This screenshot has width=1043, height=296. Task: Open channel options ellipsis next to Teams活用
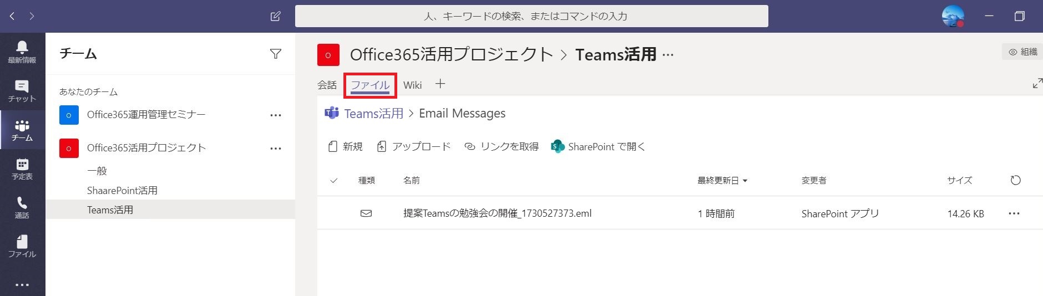click(x=669, y=55)
